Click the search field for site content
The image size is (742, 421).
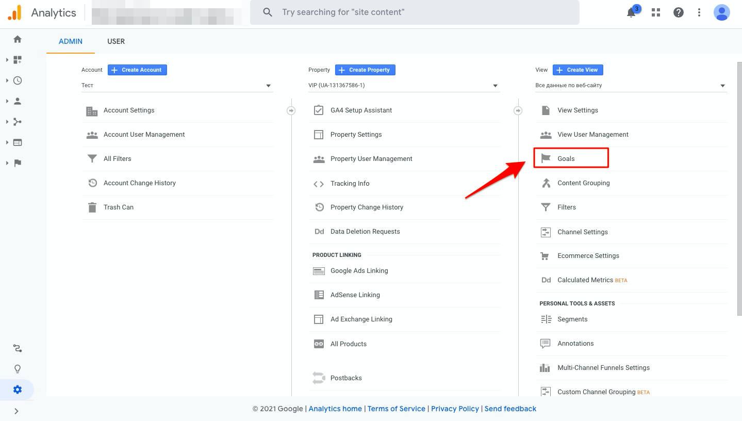click(415, 12)
